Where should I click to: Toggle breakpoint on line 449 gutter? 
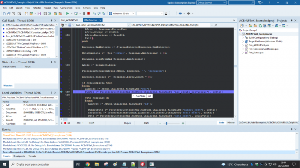(62, 92)
